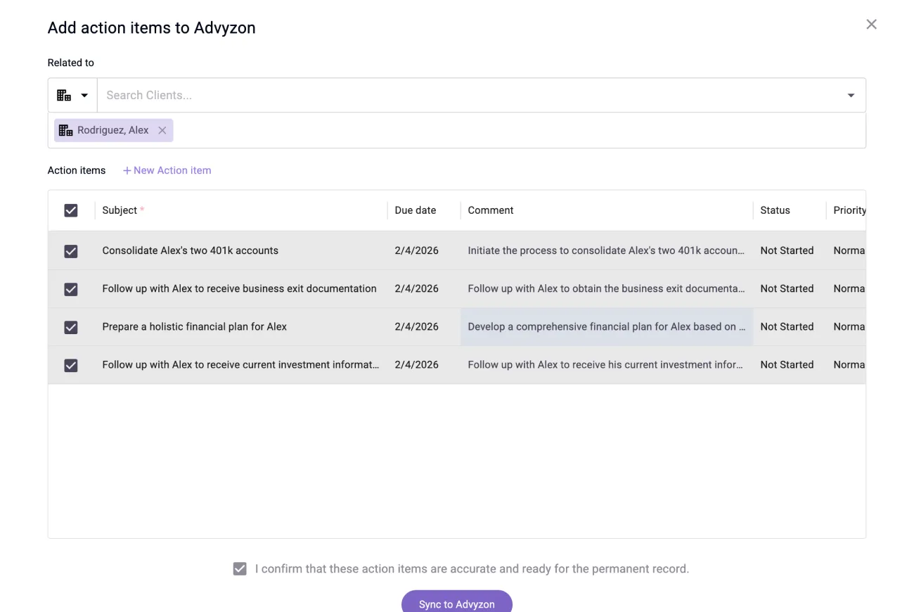The image size is (914, 612).
Task: Expand the Search Clients dropdown arrow
Action: point(851,95)
